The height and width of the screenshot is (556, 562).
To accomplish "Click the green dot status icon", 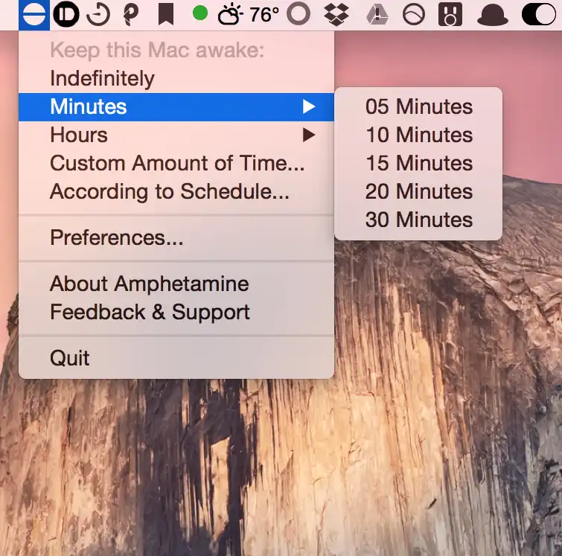I will (x=199, y=13).
